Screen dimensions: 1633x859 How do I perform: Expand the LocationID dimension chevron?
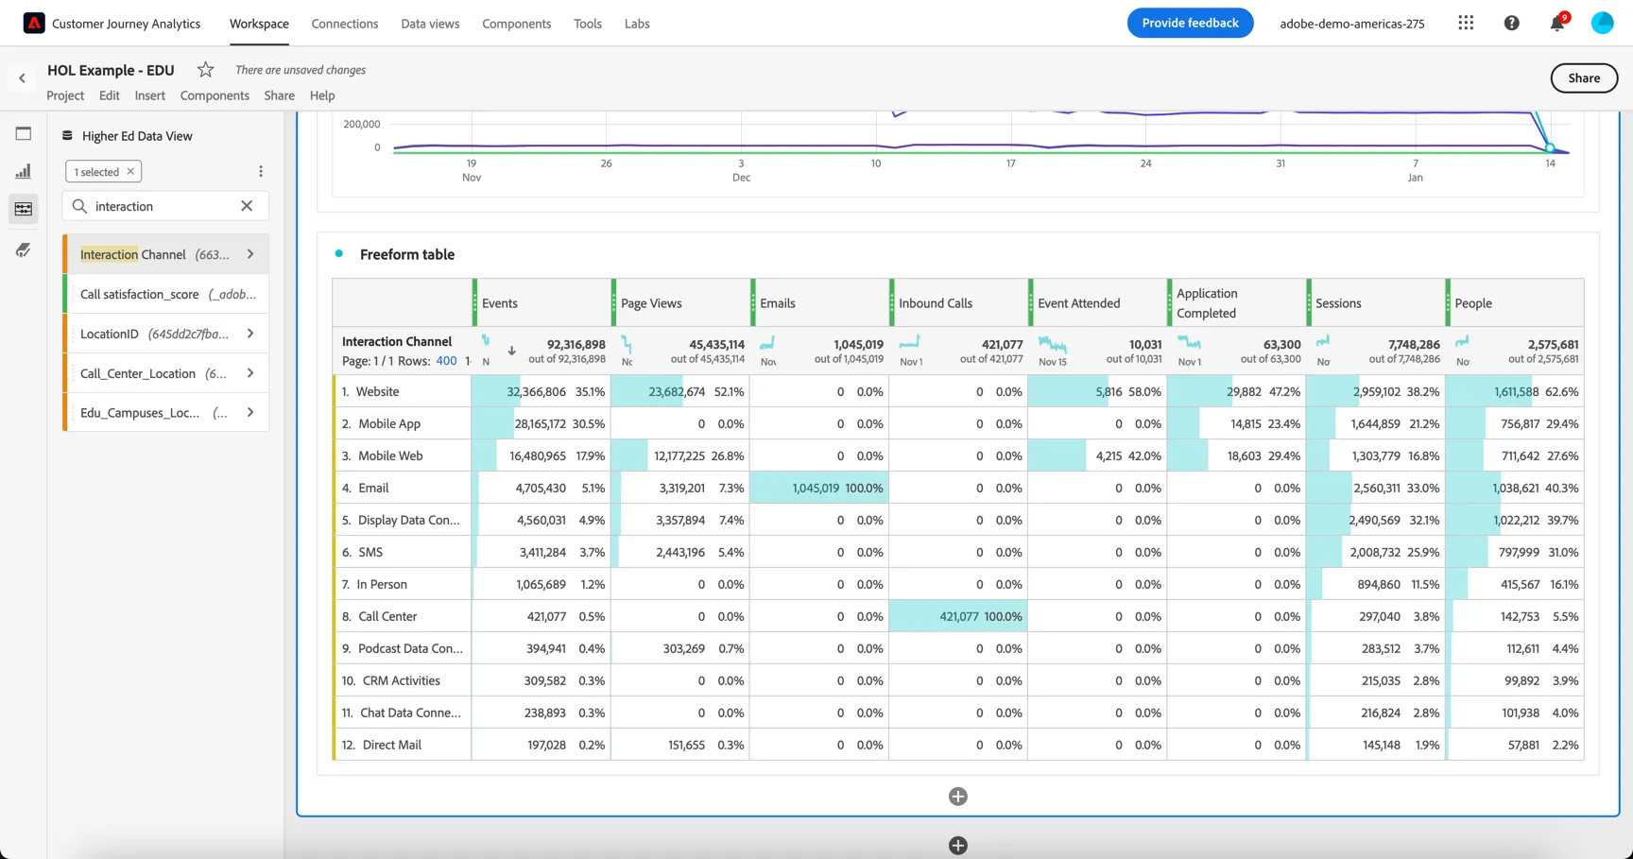[x=250, y=334]
